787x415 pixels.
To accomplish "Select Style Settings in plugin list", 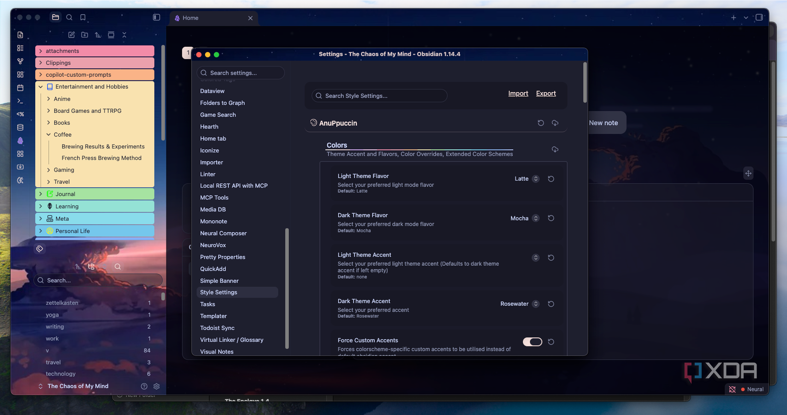I will tap(237, 293).
